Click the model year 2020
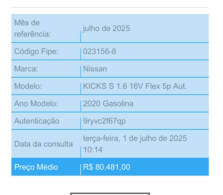Screen dimensions: 223x195 tap(91, 104)
